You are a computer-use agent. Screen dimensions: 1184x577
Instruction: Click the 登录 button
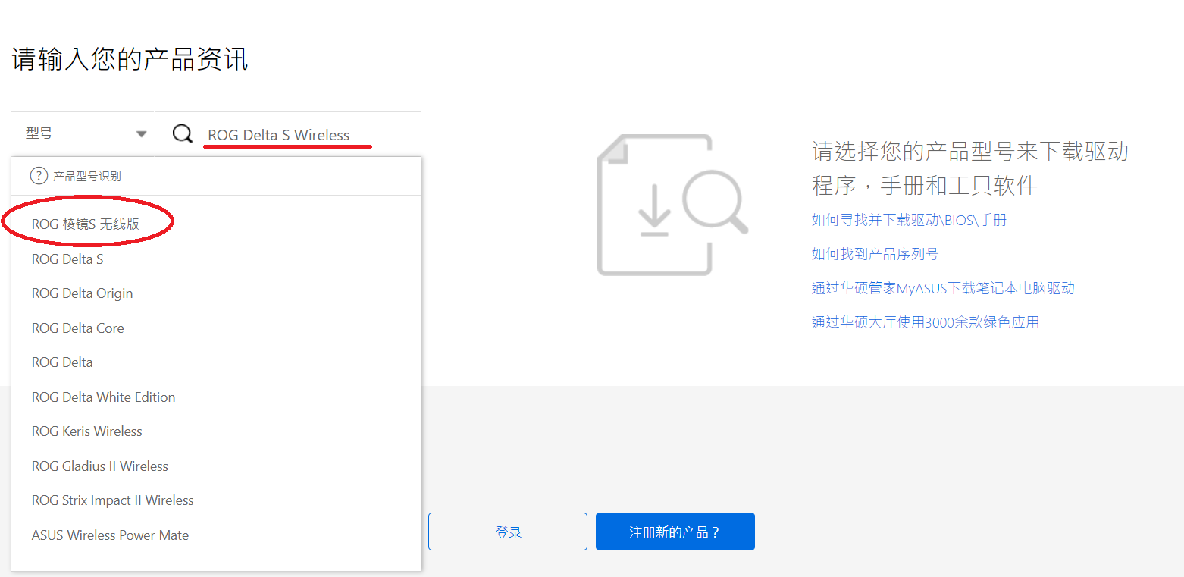click(x=508, y=532)
